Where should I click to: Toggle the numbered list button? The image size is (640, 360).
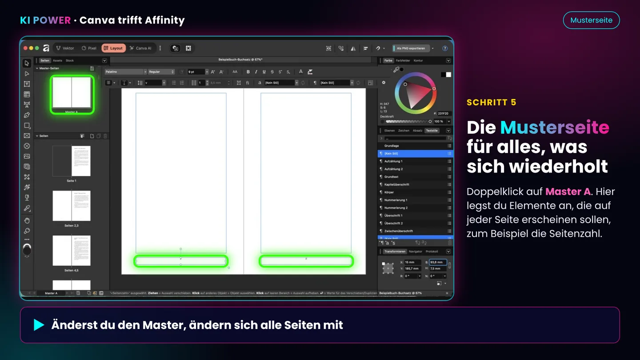pyautogui.click(x=182, y=83)
